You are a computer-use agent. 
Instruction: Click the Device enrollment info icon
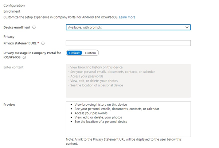[34, 27]
